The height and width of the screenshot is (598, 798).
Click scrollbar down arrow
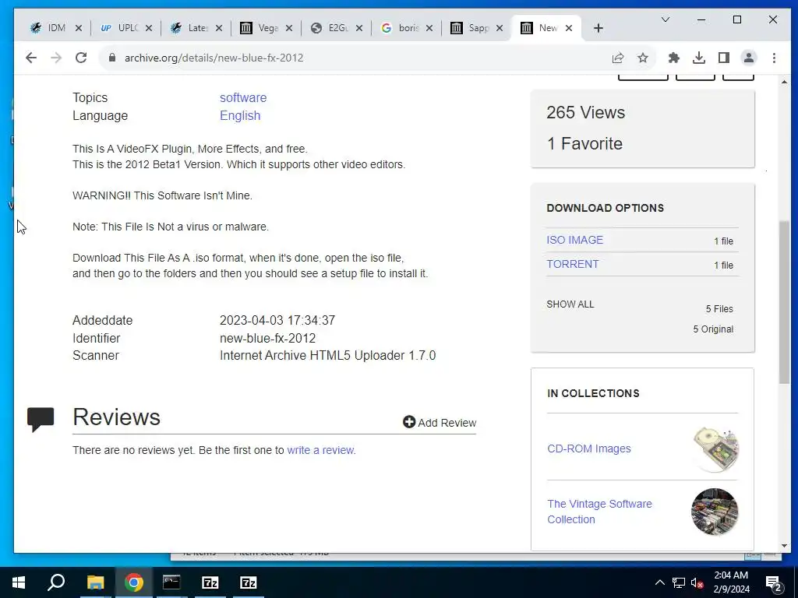pos(784,546)
